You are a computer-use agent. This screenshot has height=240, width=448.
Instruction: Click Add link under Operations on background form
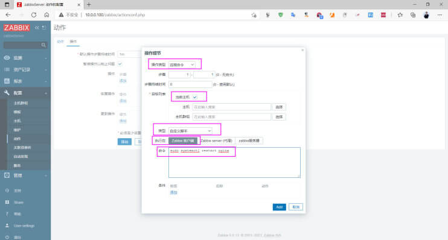coord(123,81)
